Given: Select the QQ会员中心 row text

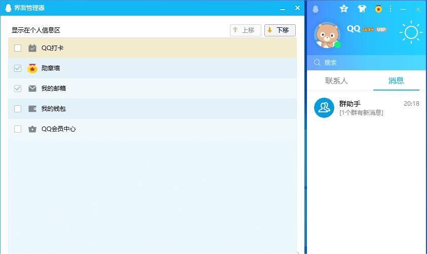Looking at the screenshot, I should [x=59, y=129].
